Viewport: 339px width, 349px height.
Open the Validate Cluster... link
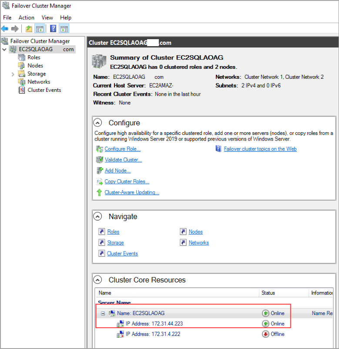coord(123,160)
